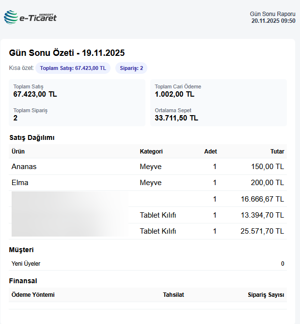The image size is (300, 324).
Task: Click the blurred product name area
Action: click(x=69, y=214)
